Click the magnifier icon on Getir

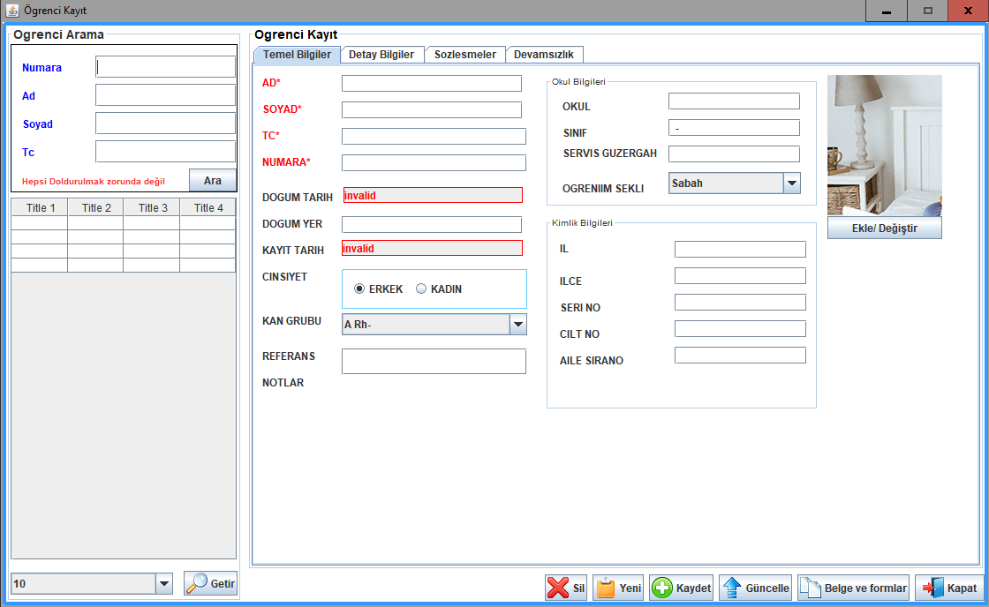click(196, 583)
